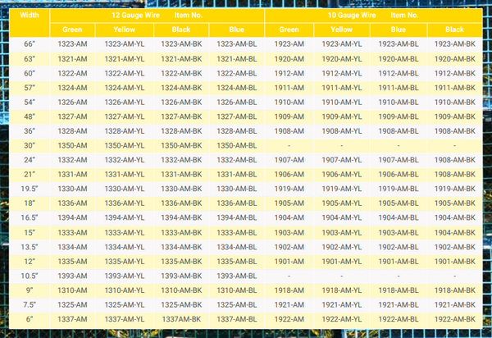Choose item 1911-AM-YL
The image size is (492, 338).
click(x=342, y=88)
